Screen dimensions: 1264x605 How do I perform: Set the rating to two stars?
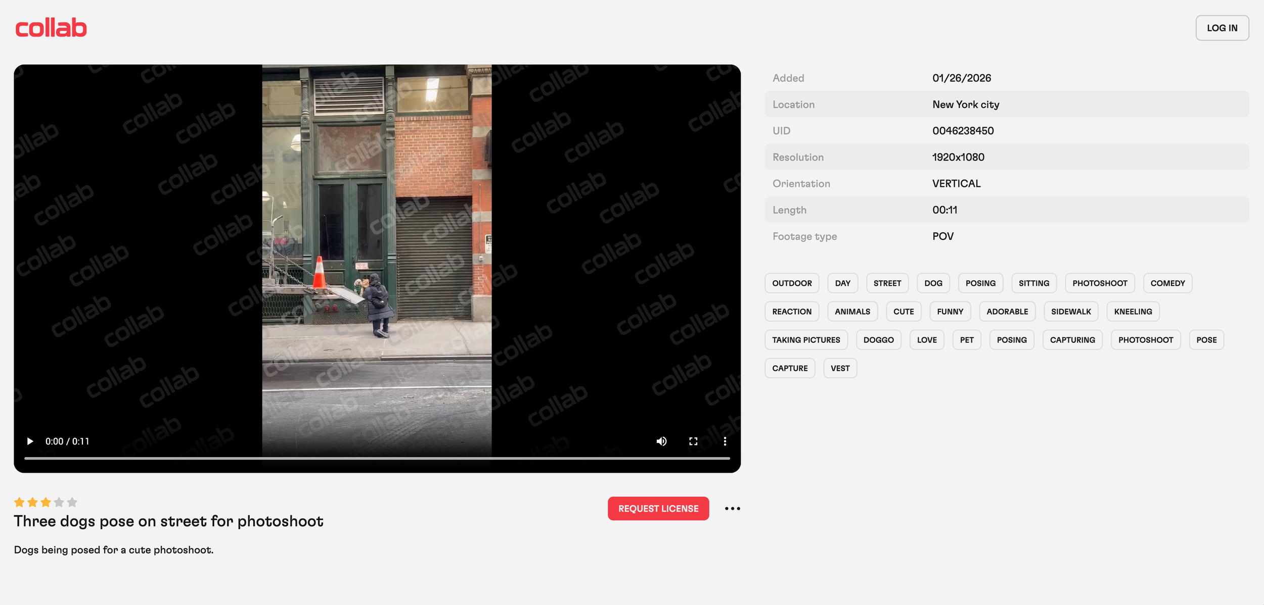[32, 502]
